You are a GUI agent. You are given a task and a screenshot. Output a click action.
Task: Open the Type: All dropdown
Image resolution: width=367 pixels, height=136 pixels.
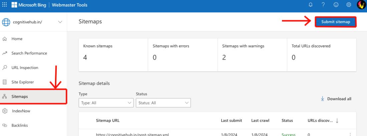106,103
